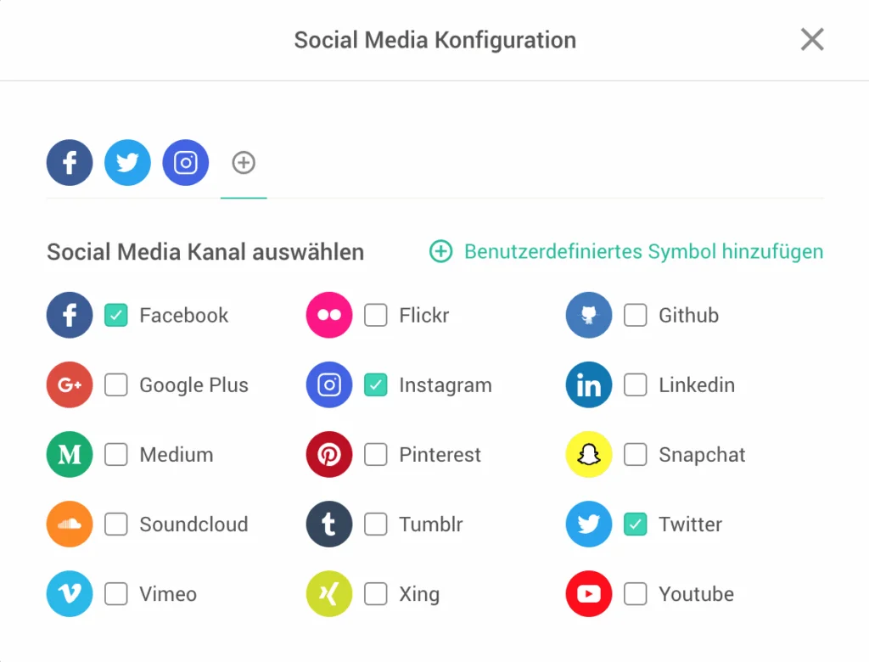Tick the Vimeo checkbox
This screenshot has width=869, height=662.
point(116,594)
